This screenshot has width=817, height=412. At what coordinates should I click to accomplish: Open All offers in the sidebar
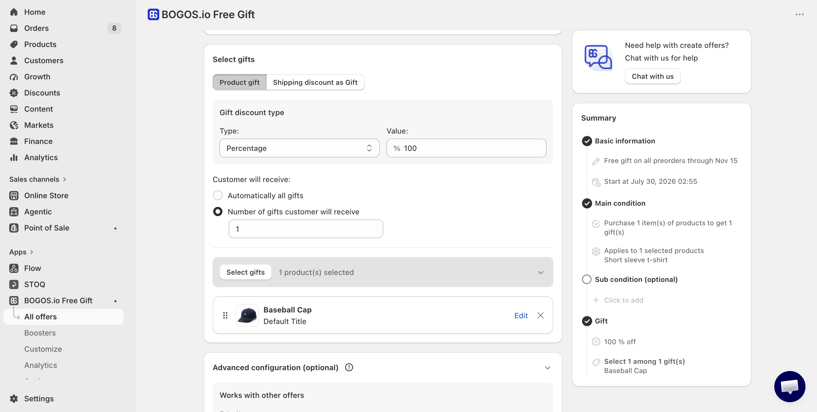click(x=63, y=317)
